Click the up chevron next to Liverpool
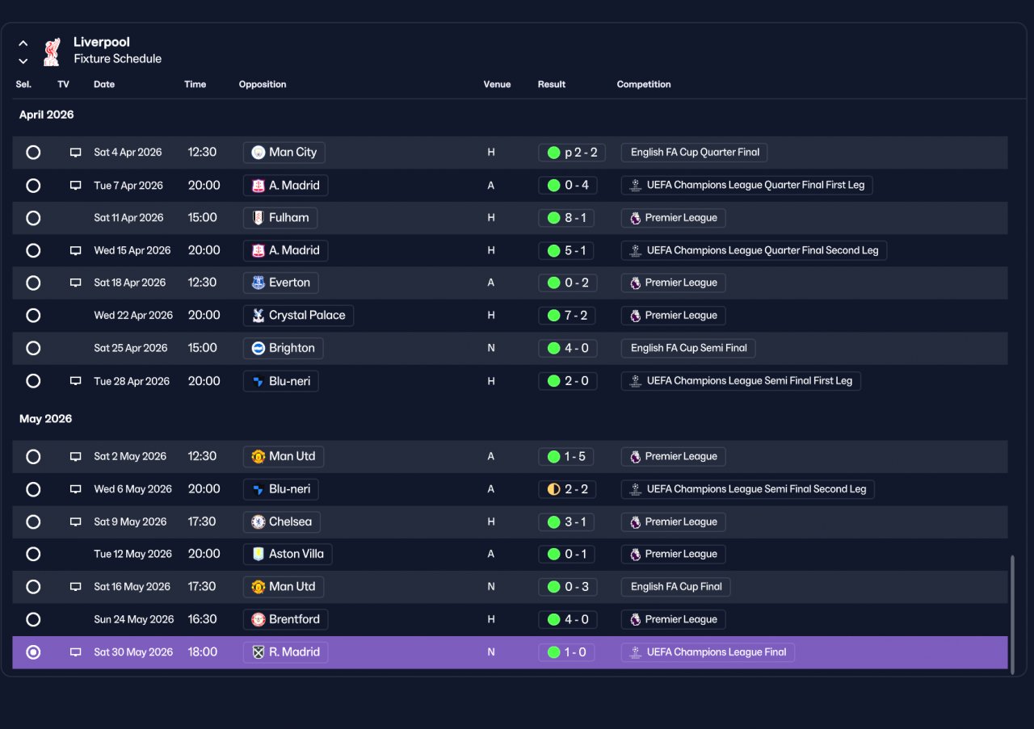Image resolution: width=1034 pixels, height=729 pixels. [23, 44]
